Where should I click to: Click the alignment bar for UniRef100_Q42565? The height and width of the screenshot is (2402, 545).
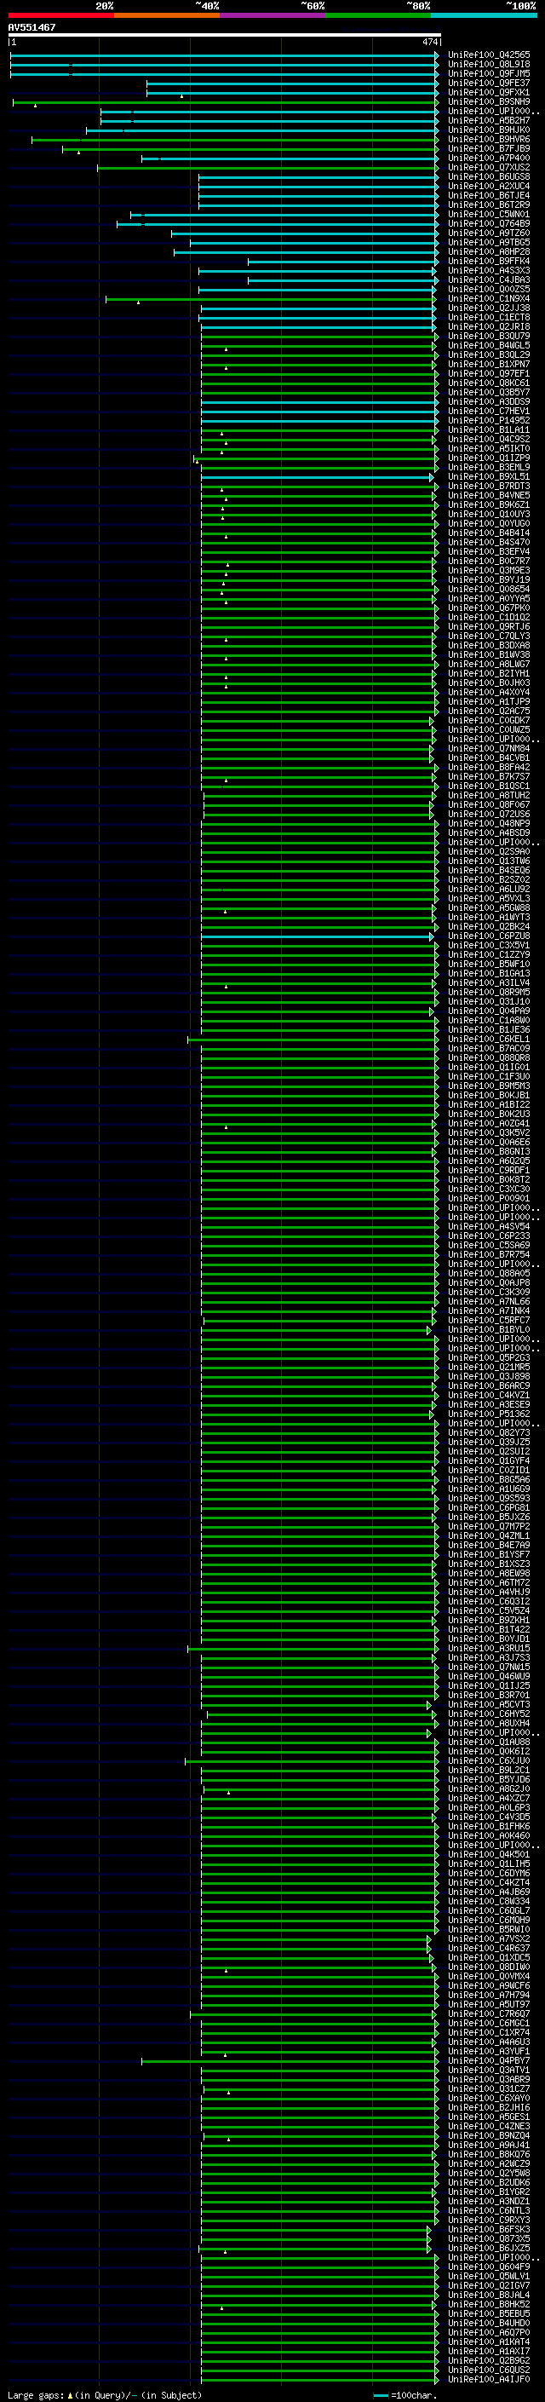click(224, 56)
